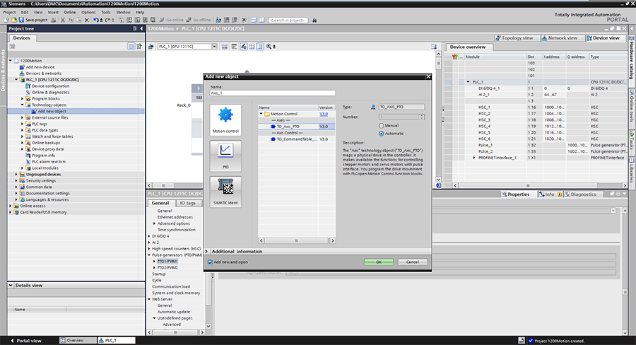Click the Motion Control V3.0 version link
Screen dimensions: 636x345
(324, 114)
